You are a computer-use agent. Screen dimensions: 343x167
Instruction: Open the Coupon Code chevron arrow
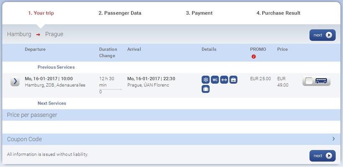click(333, 139)
